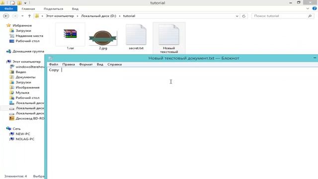Open the Вид ribbon tab in Explorer
Viewport: 318px width, 179px height.
75,9
